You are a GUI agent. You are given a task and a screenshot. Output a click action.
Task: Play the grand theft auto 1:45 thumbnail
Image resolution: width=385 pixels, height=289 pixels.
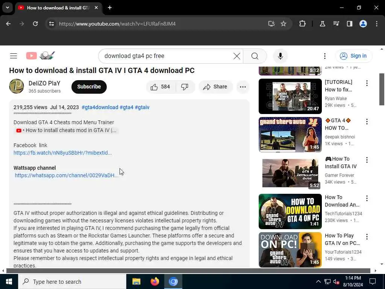click(290, 135)
